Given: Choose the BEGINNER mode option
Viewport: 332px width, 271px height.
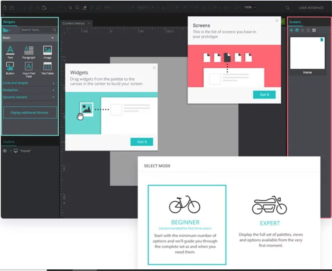Looking at the screenshot, I should pyautogui.click(x=187, y=225).
